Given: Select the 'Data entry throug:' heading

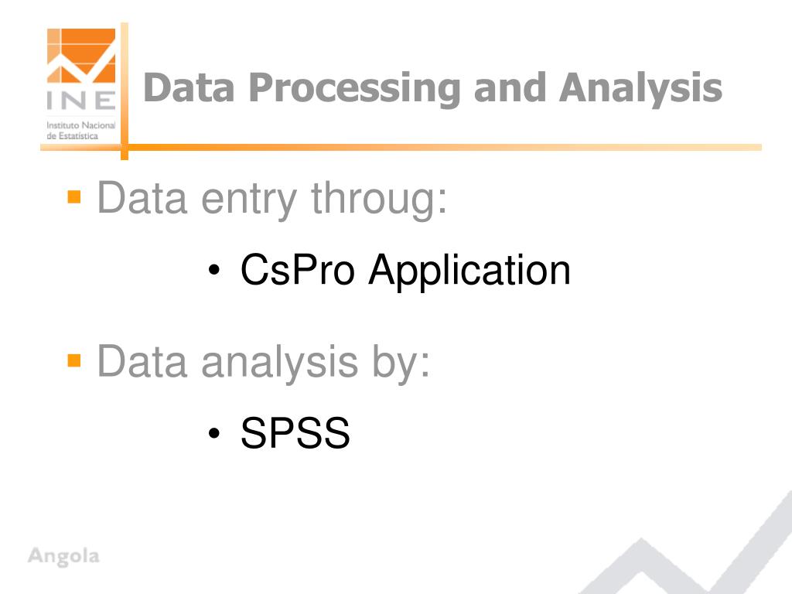Looking at the screenshot, I should coord(272,200).
